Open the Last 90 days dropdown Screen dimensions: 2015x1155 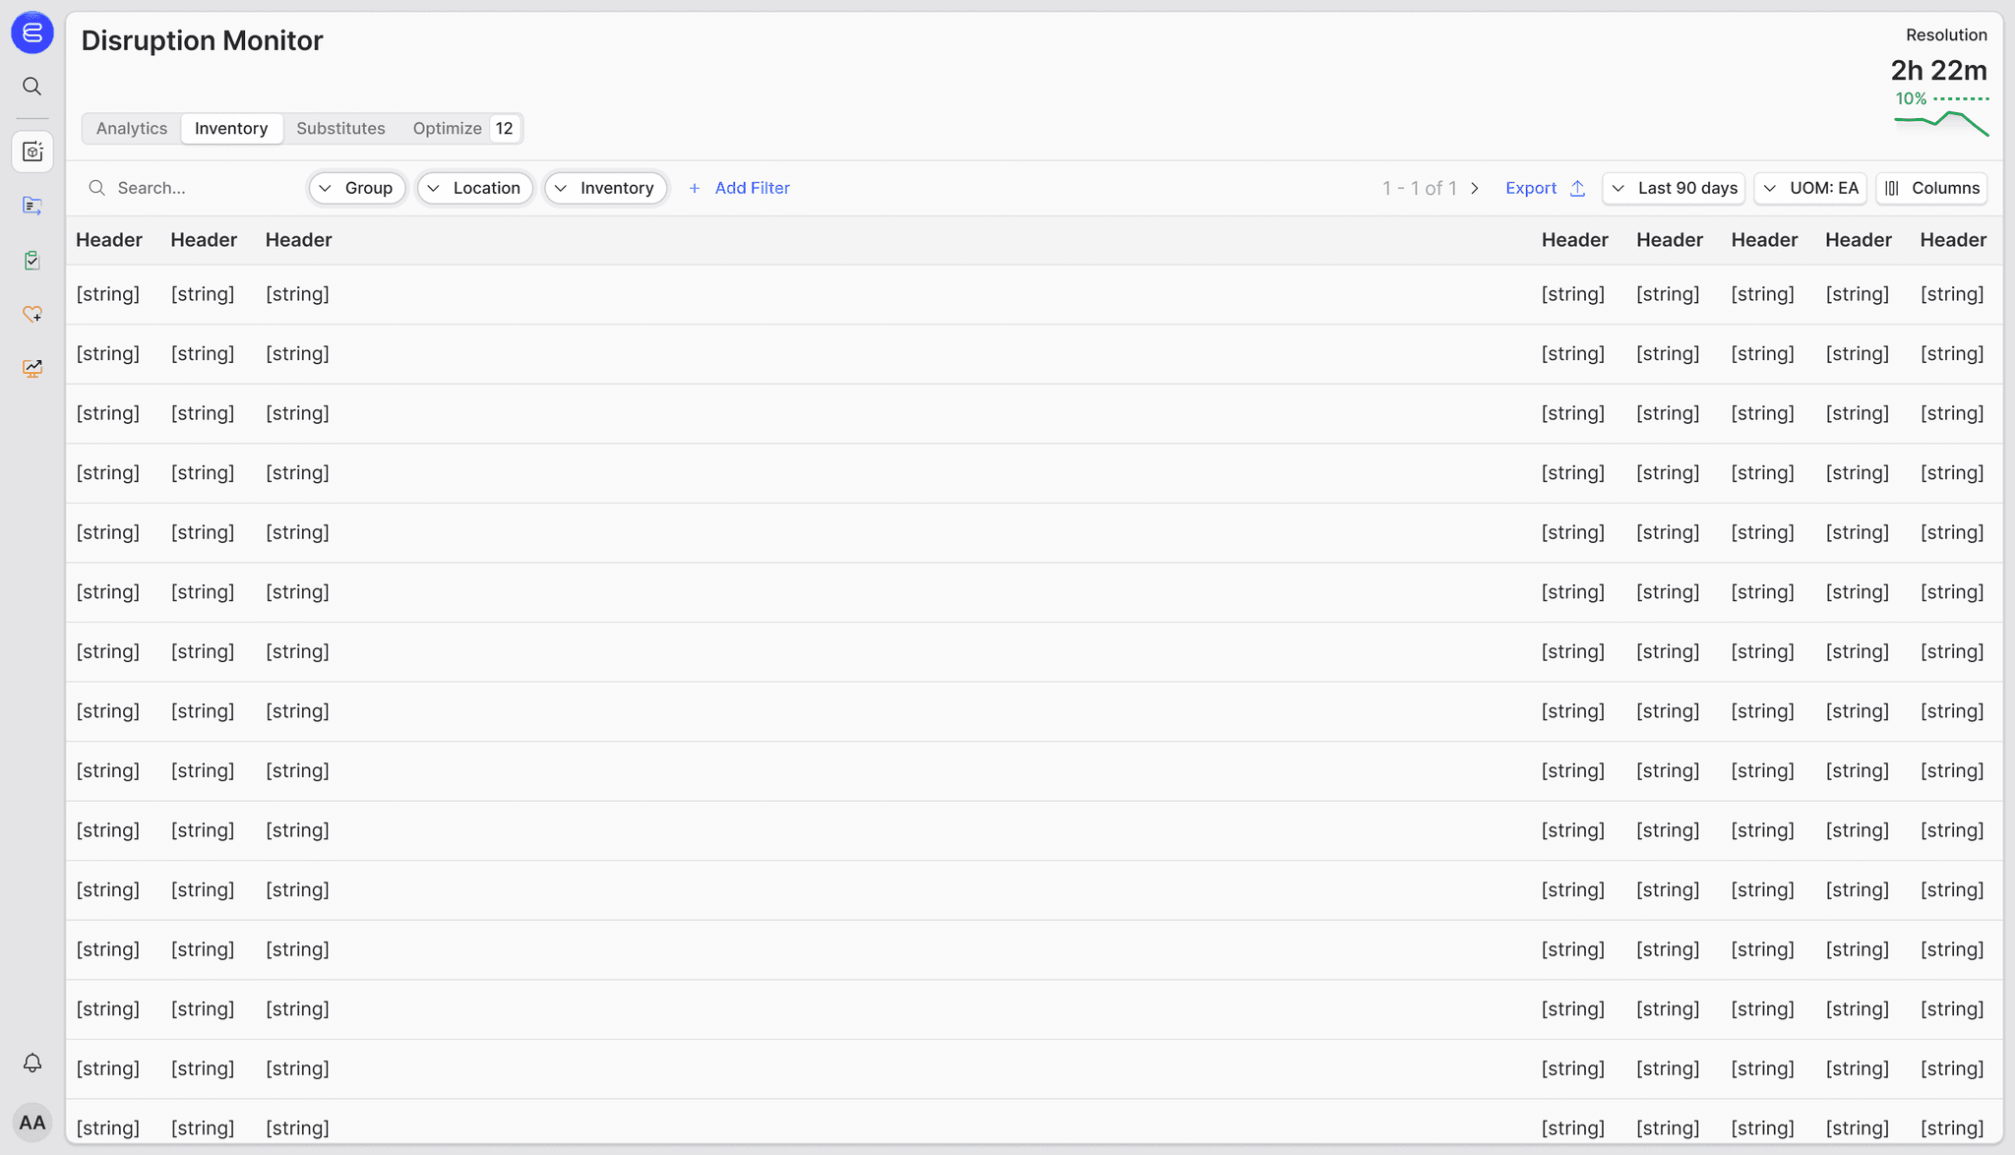click(1674, 188)
